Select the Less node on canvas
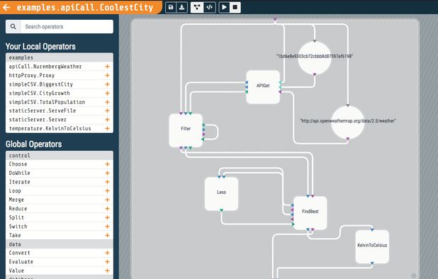Image resolution: width=438 pixels, height=279 pixels. point(221,193)
